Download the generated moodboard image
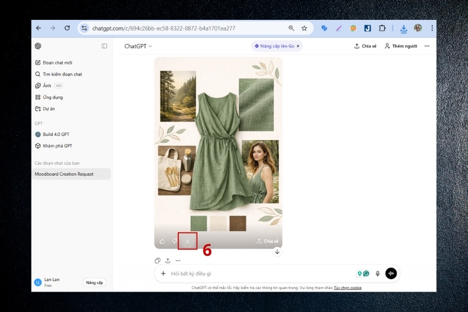This screenshot has width=468, height=312. 188,241
